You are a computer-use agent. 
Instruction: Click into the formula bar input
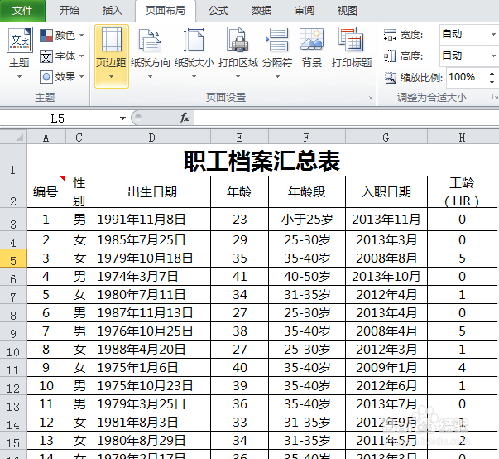(346, 118)
